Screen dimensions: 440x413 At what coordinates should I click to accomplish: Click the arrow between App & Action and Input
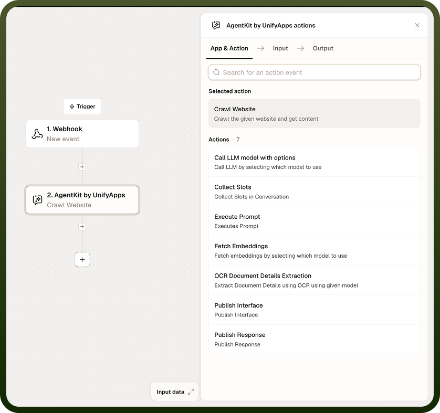pyautogui.click(x=260, y=48)
